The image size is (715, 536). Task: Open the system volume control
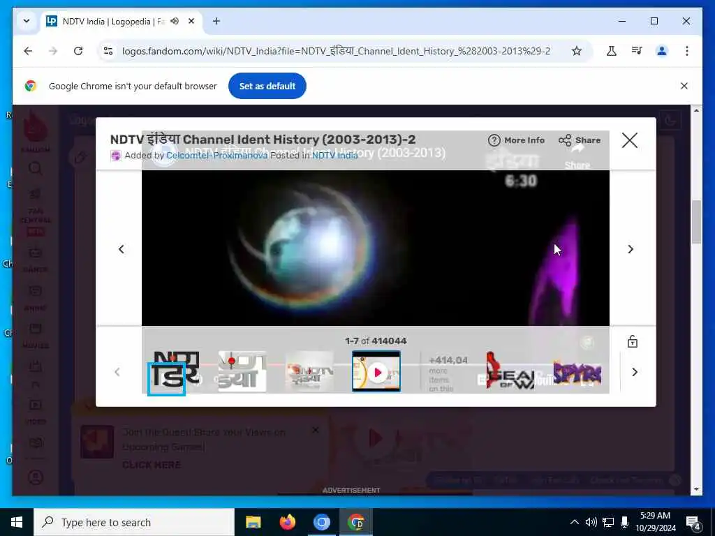click(x=591, y=522)
